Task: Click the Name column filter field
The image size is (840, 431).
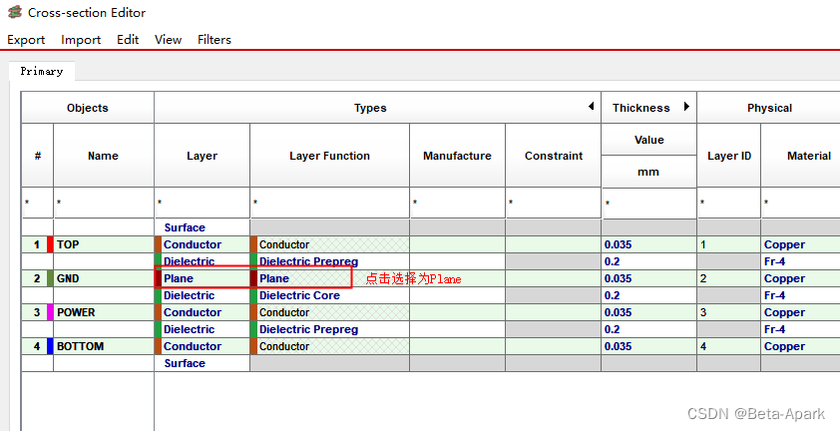Action: [x=104, y=203]
